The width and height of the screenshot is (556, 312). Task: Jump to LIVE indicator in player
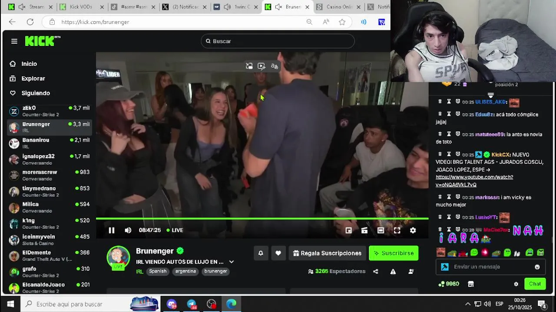(x=175, y=230)
